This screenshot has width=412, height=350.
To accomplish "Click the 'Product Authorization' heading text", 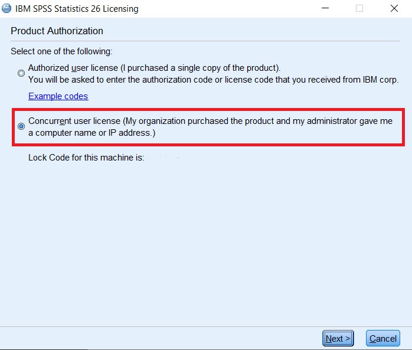I will coord(57,31).
